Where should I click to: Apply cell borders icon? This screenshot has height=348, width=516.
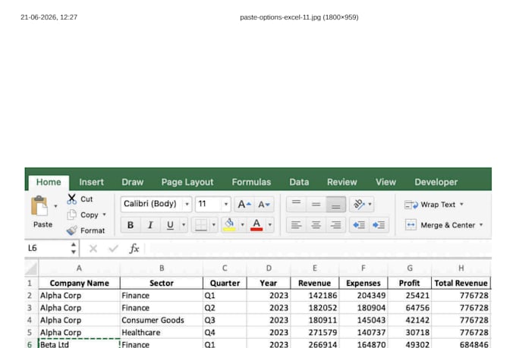point(201,225)
